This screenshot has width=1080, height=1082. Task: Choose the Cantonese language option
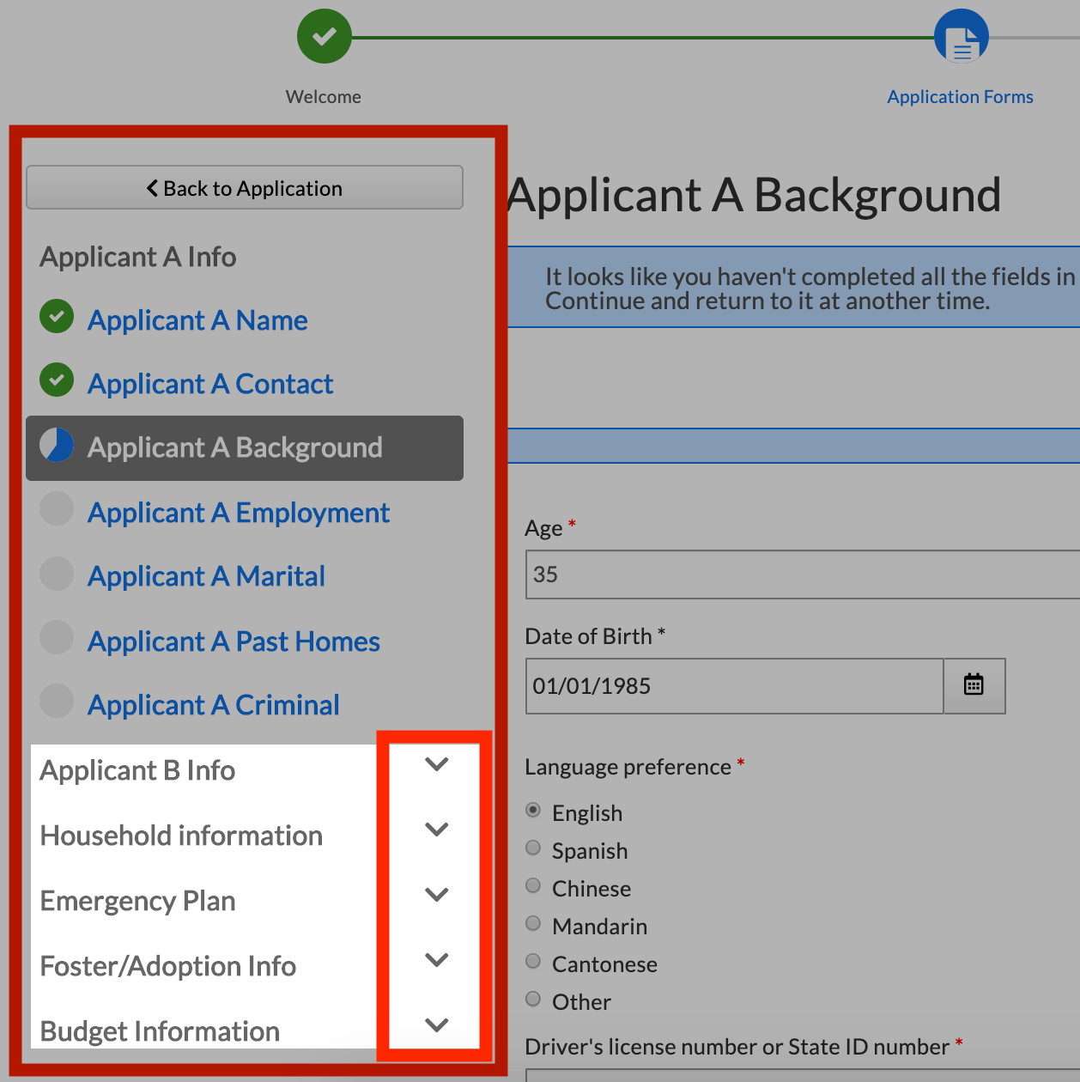pyautogui.click(x=533, y=962)
